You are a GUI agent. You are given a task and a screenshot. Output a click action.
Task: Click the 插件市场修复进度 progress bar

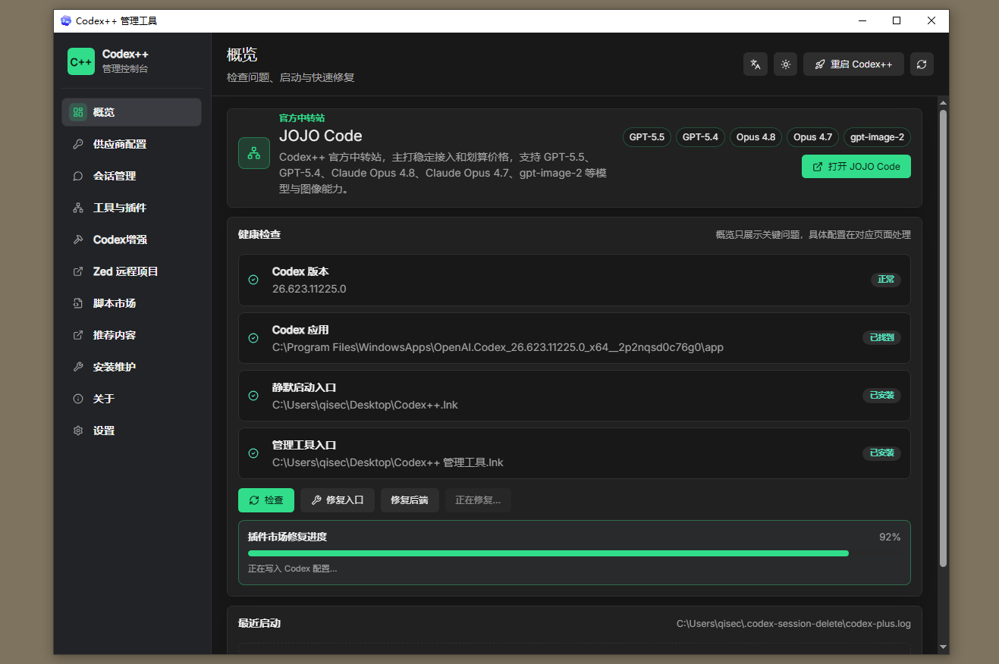tap(574, 553)
